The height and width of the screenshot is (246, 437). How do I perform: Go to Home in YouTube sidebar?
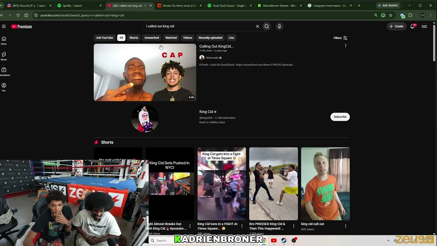pyautogui.click(x=4, y=41)
